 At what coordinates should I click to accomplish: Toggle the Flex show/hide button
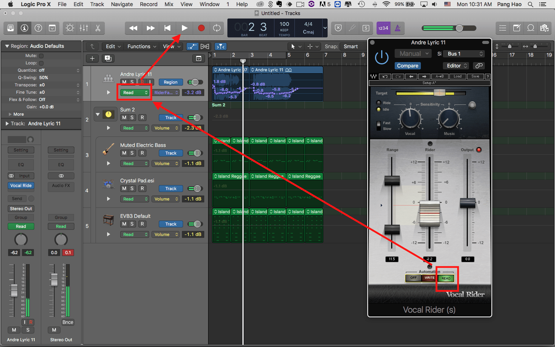[205, 47]
